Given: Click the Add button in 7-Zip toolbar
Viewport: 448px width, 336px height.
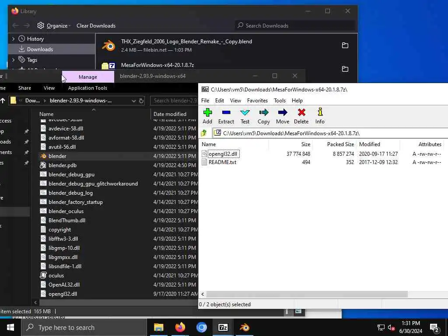Looking at the screenshot, I should 207,116.
